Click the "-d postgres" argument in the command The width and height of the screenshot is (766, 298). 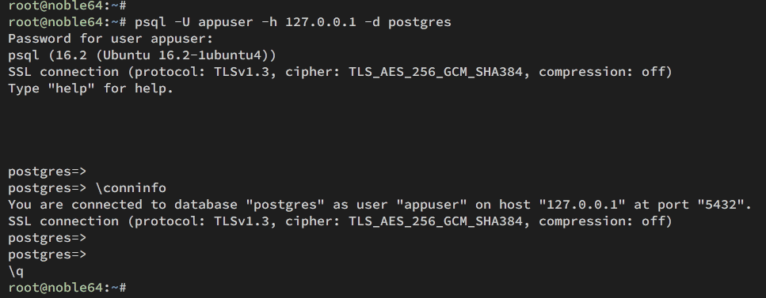(408, 22)
